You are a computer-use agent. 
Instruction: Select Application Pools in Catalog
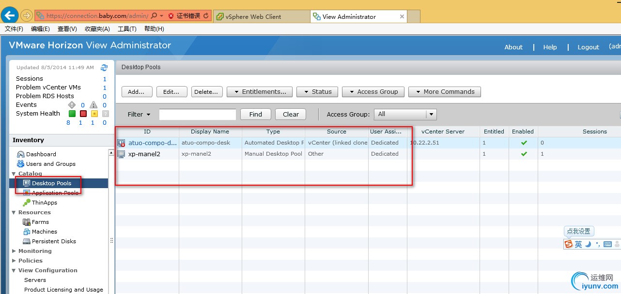[55, 193]
